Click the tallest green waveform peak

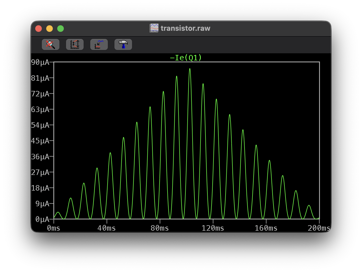190,69
